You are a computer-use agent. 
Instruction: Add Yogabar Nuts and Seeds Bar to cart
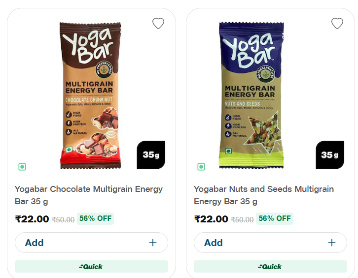tap(214, 243)
